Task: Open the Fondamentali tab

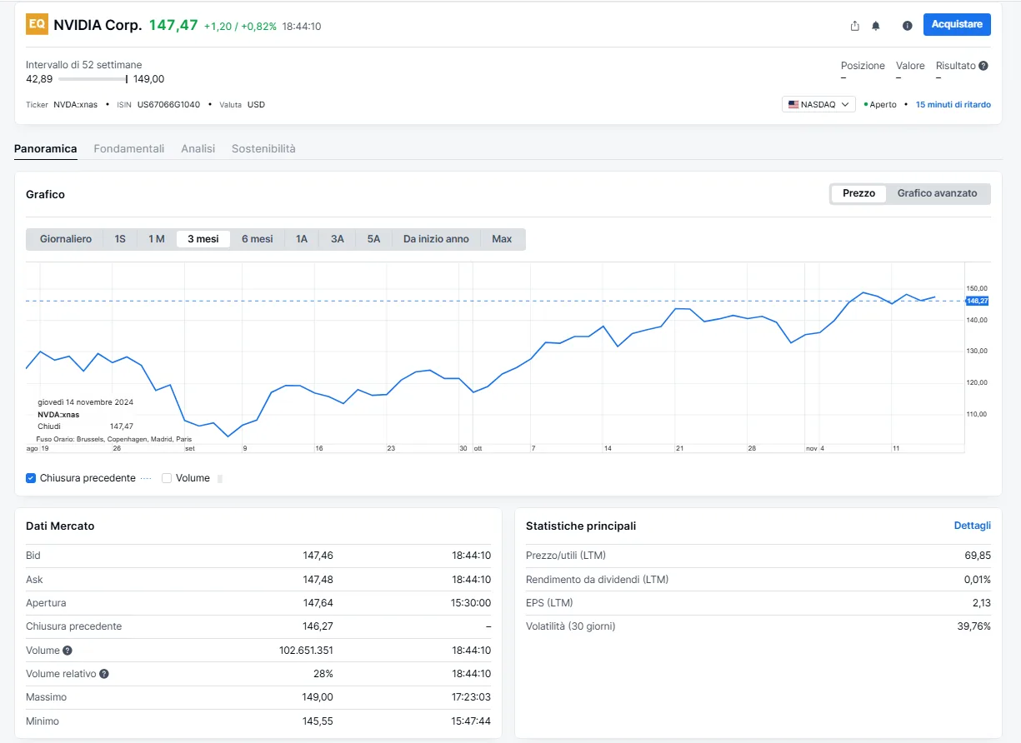Action: [x=129, y=148]
